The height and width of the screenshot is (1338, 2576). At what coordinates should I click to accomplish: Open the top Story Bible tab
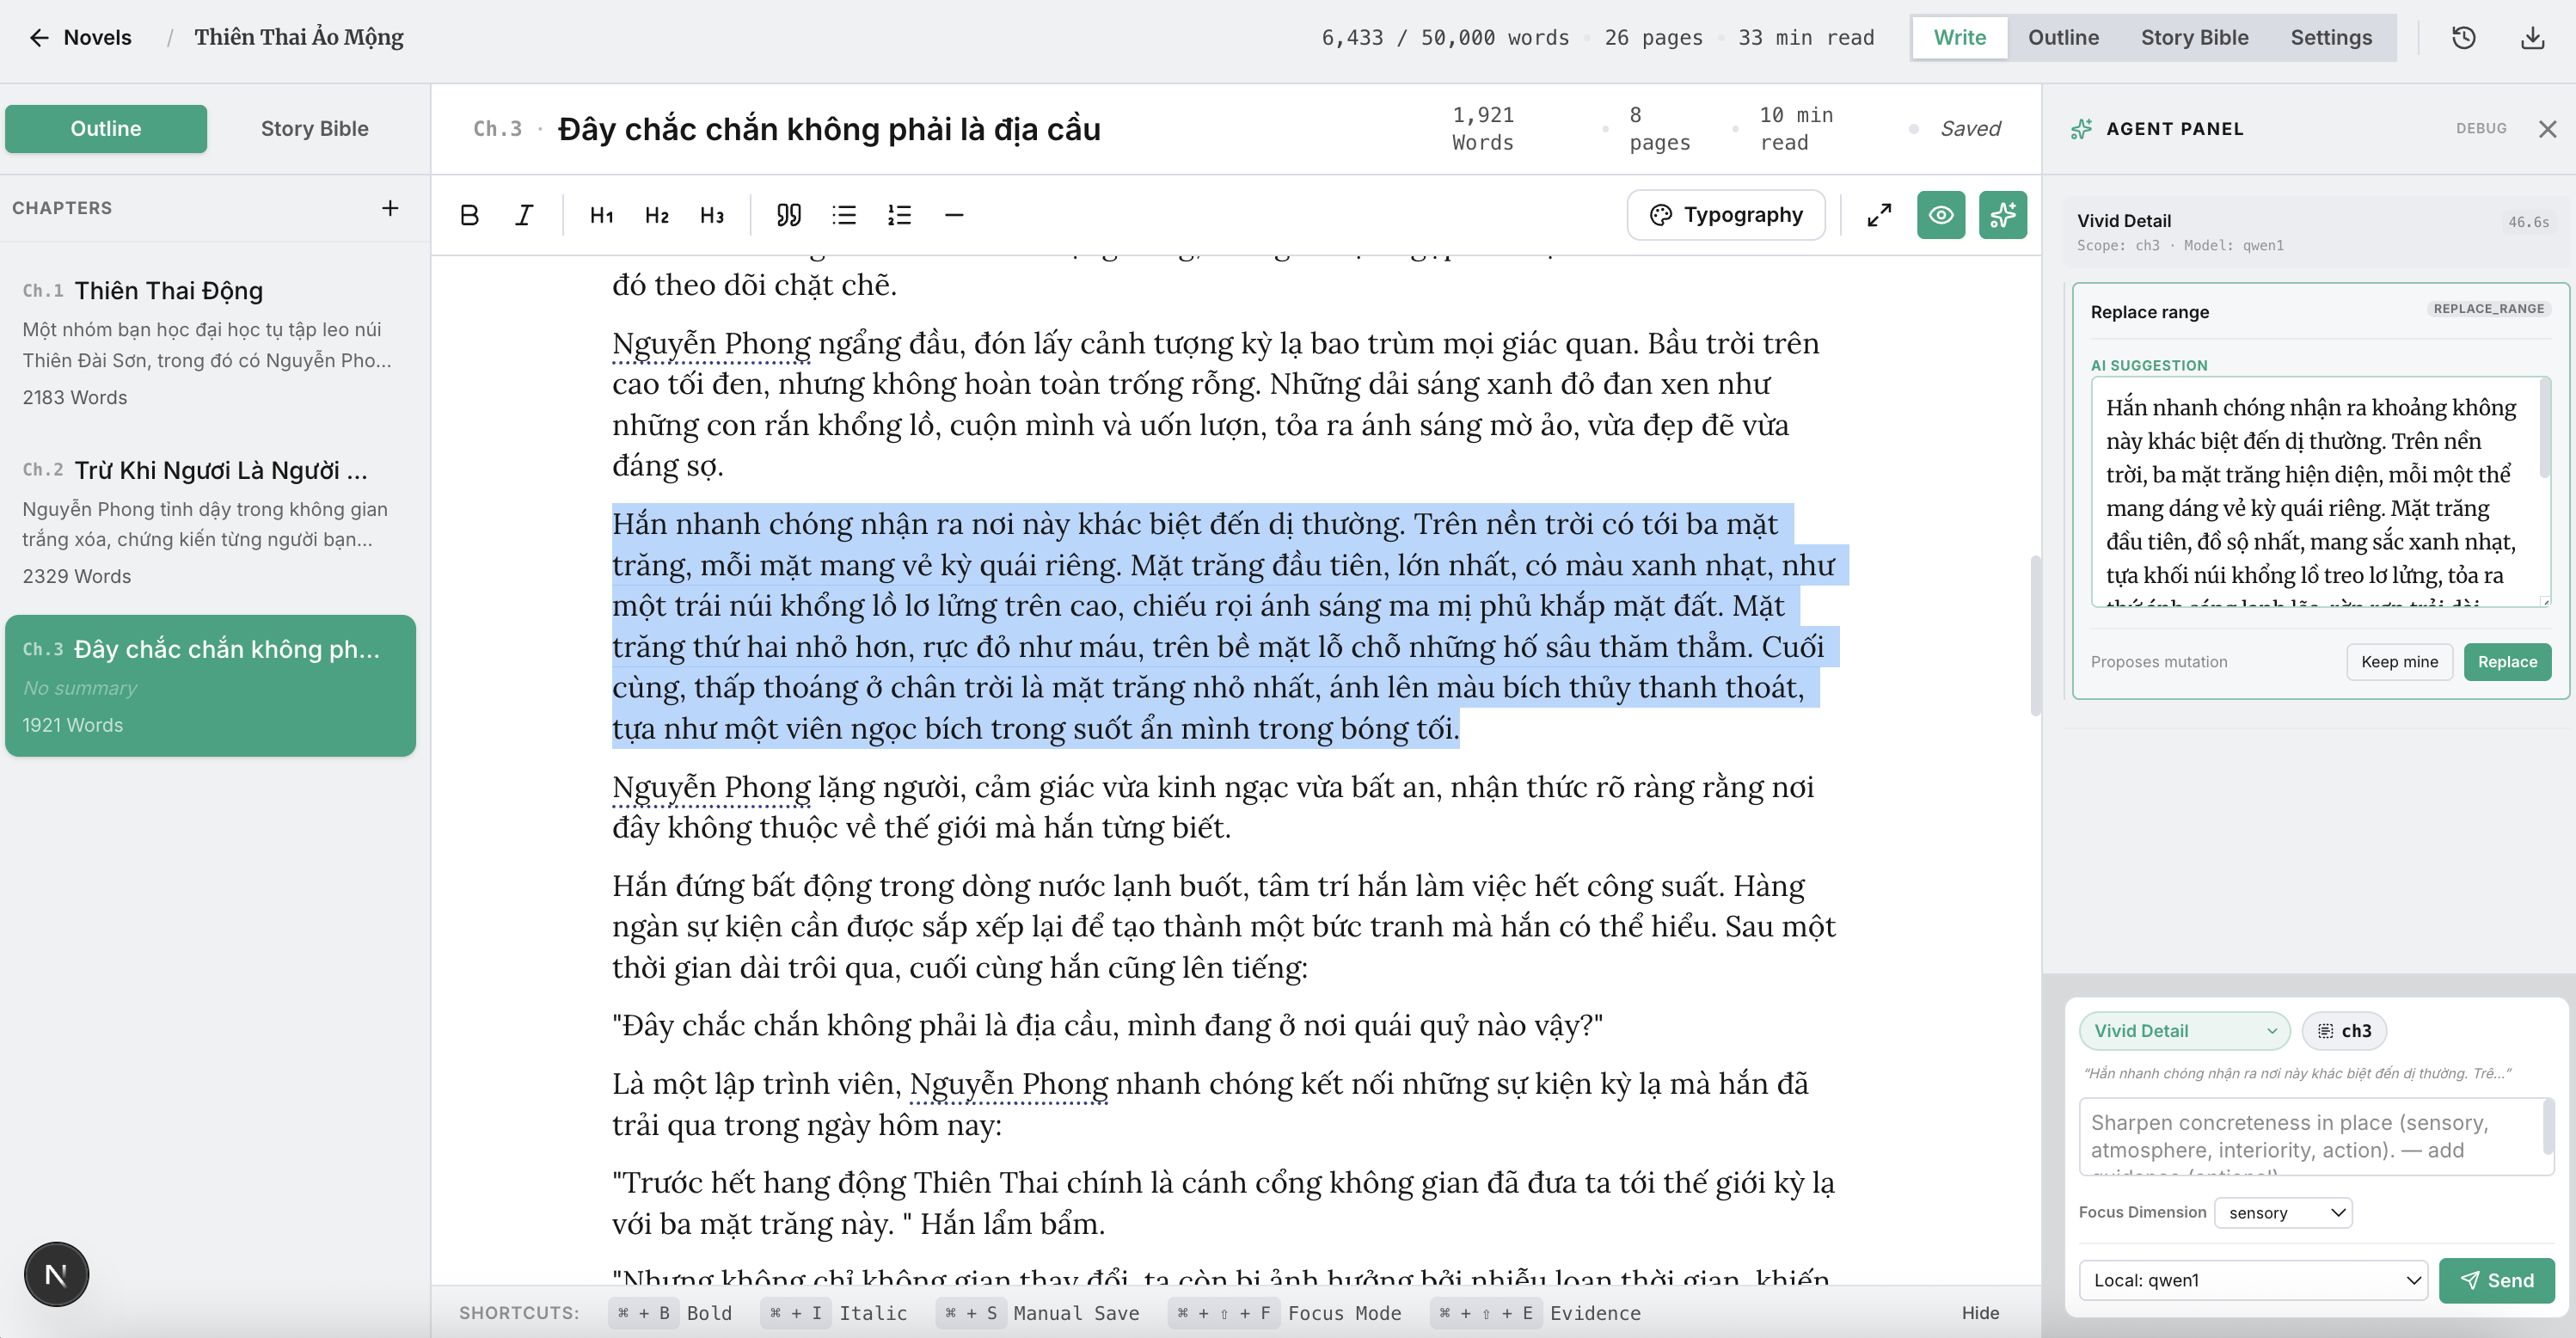tap(2194, 38)
